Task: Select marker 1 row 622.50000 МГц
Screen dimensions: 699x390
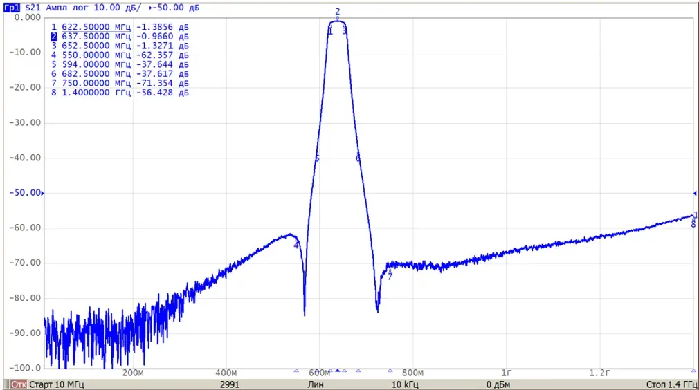Action: point(120,27)
